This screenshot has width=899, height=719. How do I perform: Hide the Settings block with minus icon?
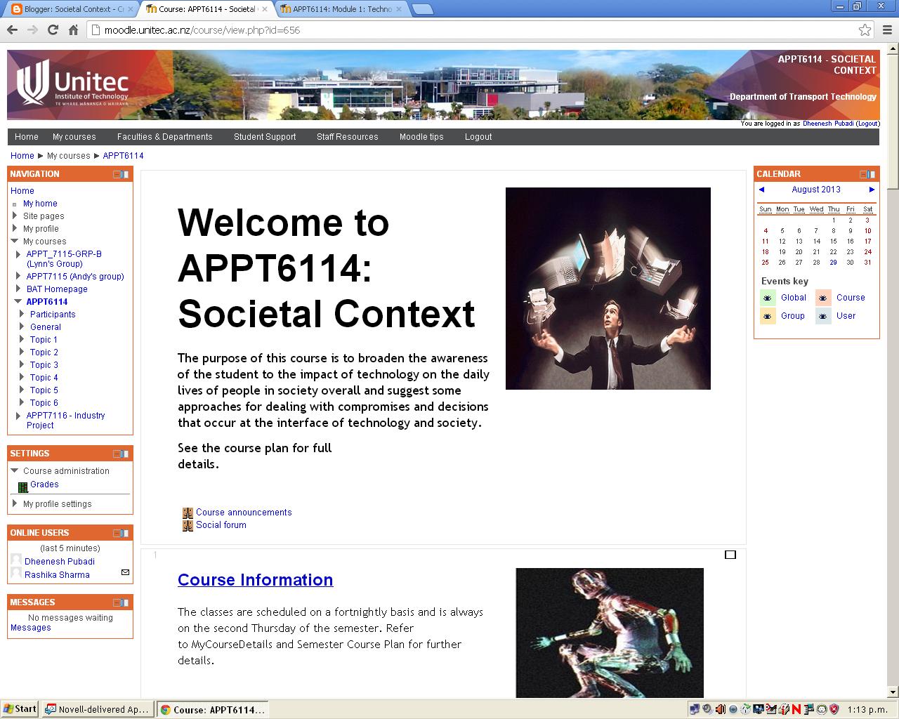point(117,454)
